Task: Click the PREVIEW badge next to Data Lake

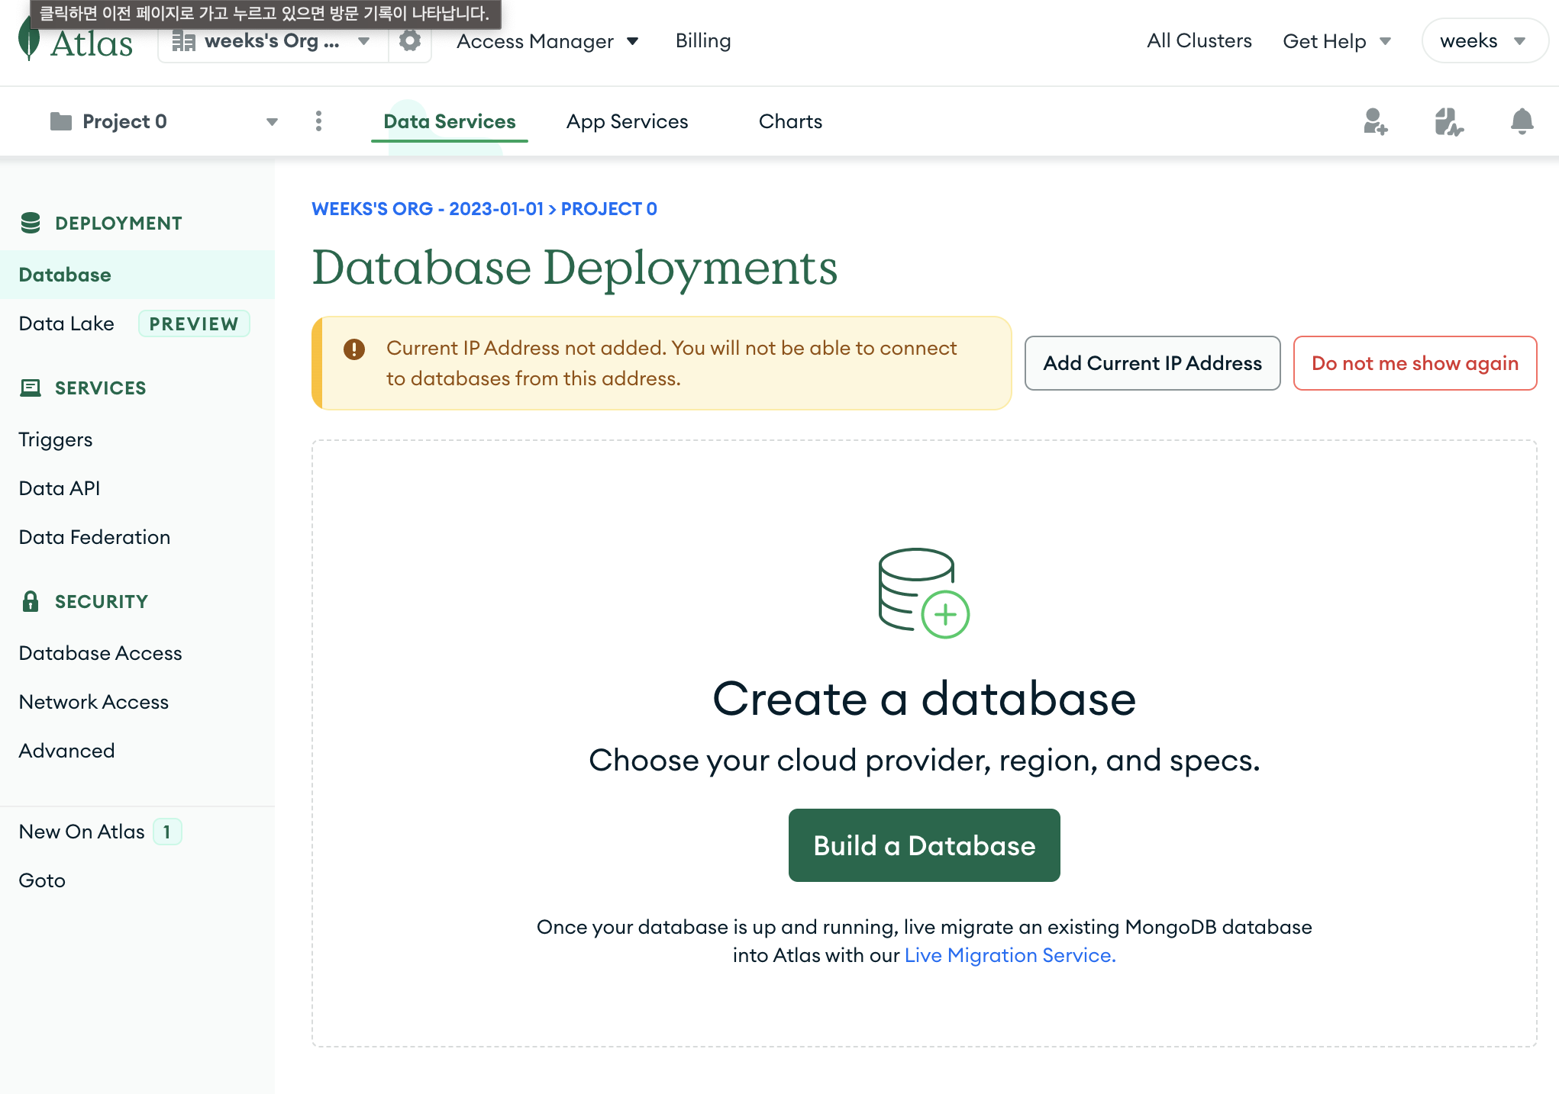Action: 194,323
